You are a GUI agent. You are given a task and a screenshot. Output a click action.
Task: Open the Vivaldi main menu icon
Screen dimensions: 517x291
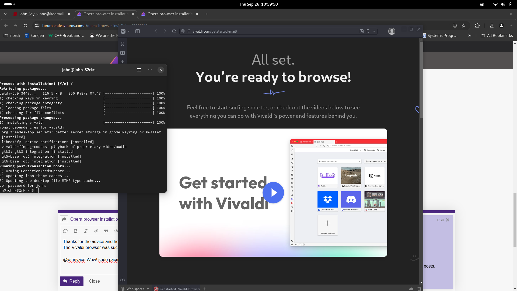123,31
